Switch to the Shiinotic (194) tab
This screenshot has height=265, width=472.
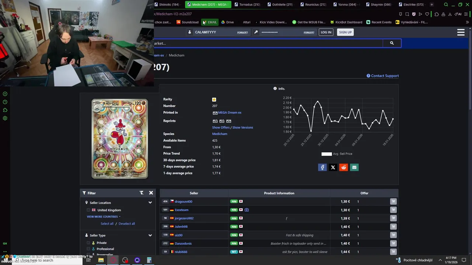[x=167, y=4]
